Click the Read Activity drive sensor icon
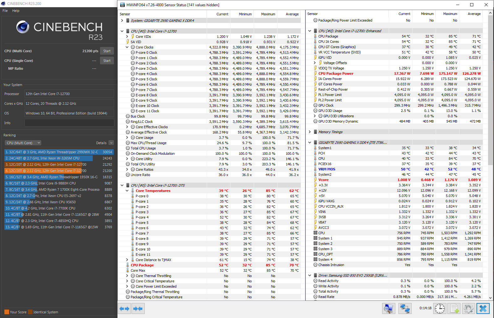Screen dimensions: 494x318 [x=315, y=281]
